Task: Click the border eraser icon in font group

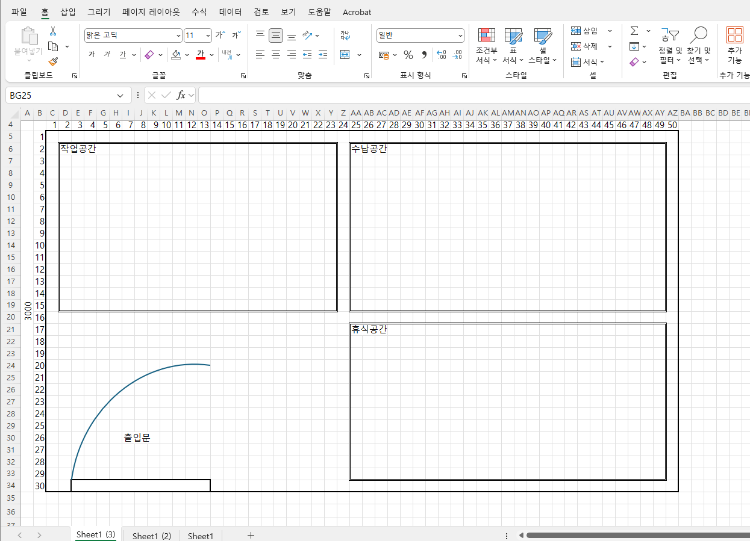Action: click(149, 55)
